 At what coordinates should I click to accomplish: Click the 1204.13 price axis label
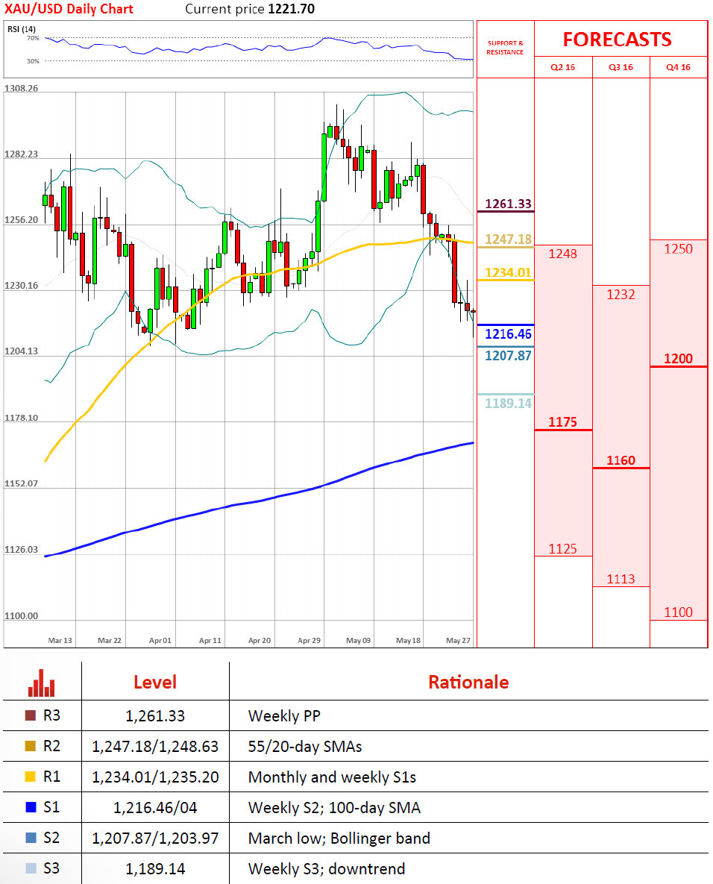pos(21,351)
